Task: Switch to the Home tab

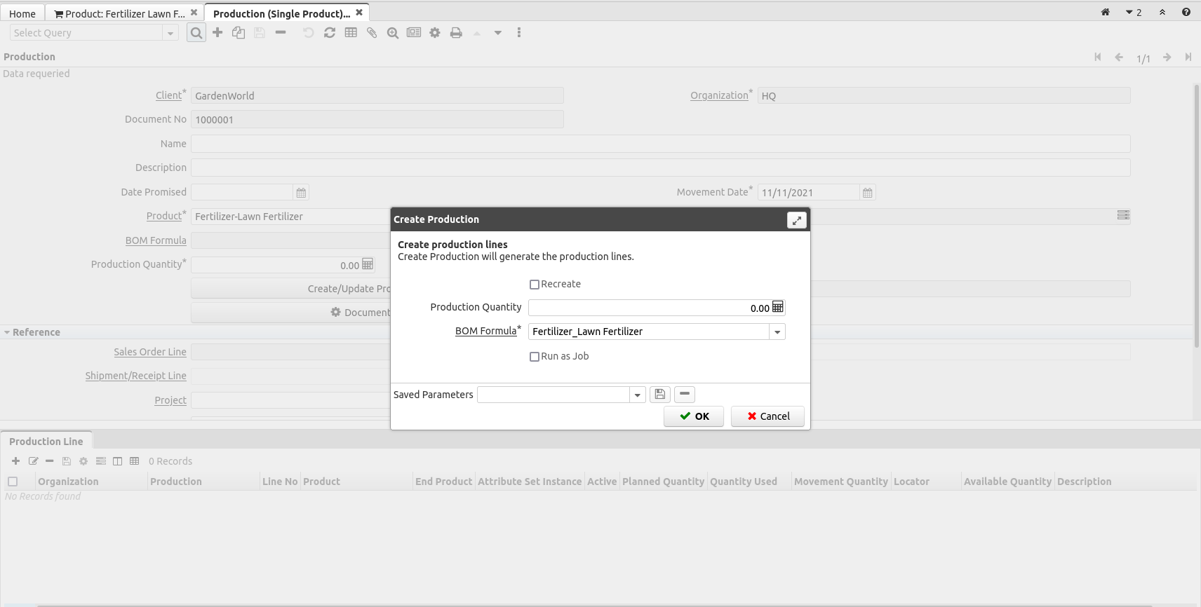Action: [x=22, y=13]
